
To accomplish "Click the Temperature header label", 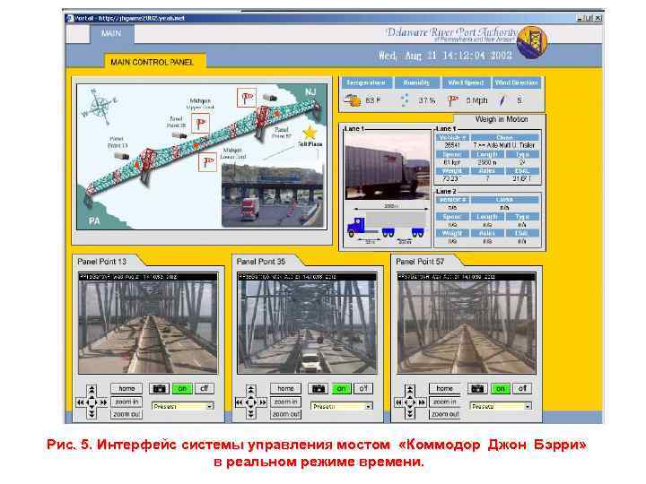I will 366,82.
